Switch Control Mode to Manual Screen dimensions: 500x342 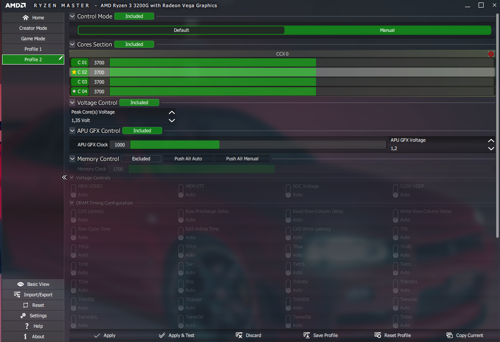tap(387, 30)
